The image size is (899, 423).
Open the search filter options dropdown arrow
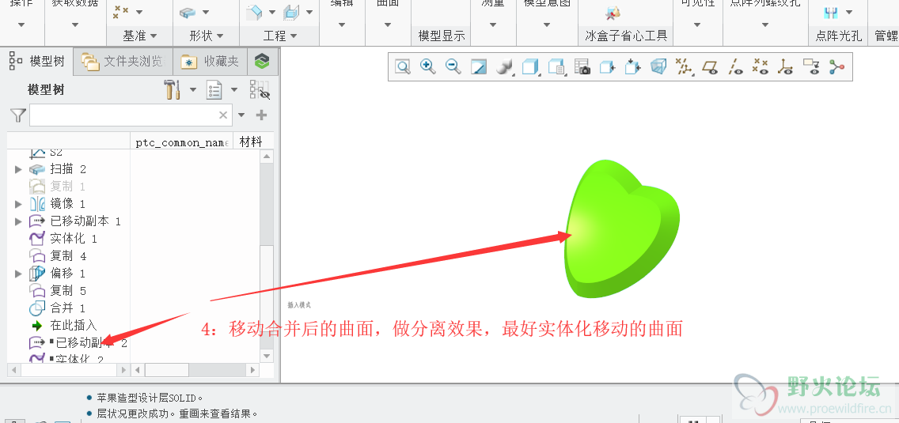[x=241, y=115]
